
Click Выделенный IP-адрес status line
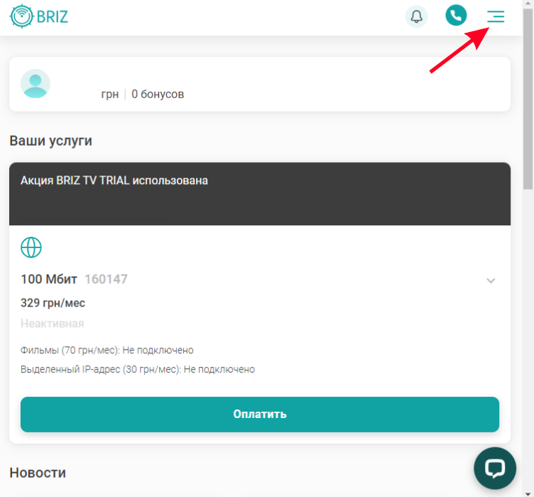pyautogui.click(x=138, y=370)
